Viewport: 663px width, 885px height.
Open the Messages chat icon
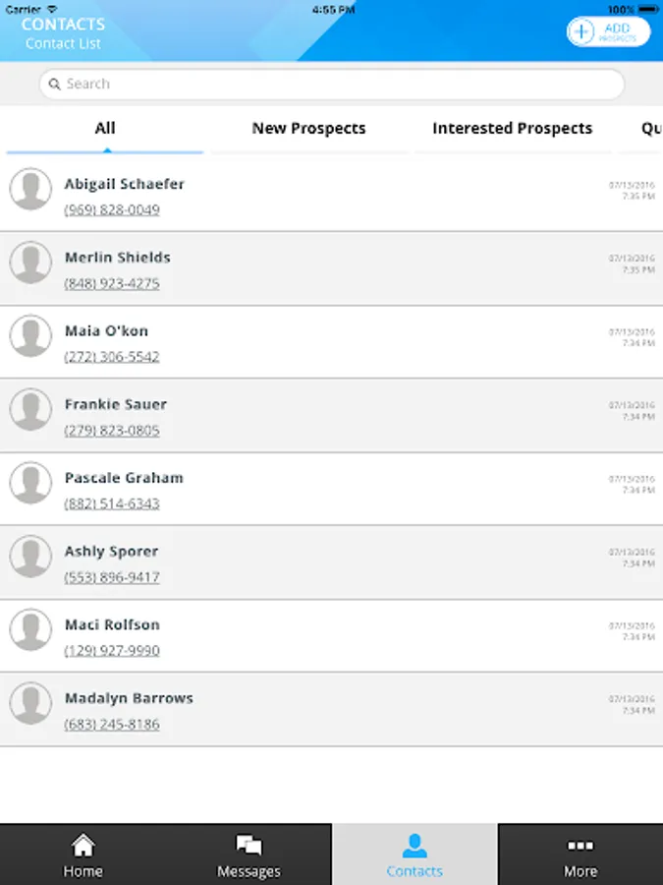[x=249, y=845]
